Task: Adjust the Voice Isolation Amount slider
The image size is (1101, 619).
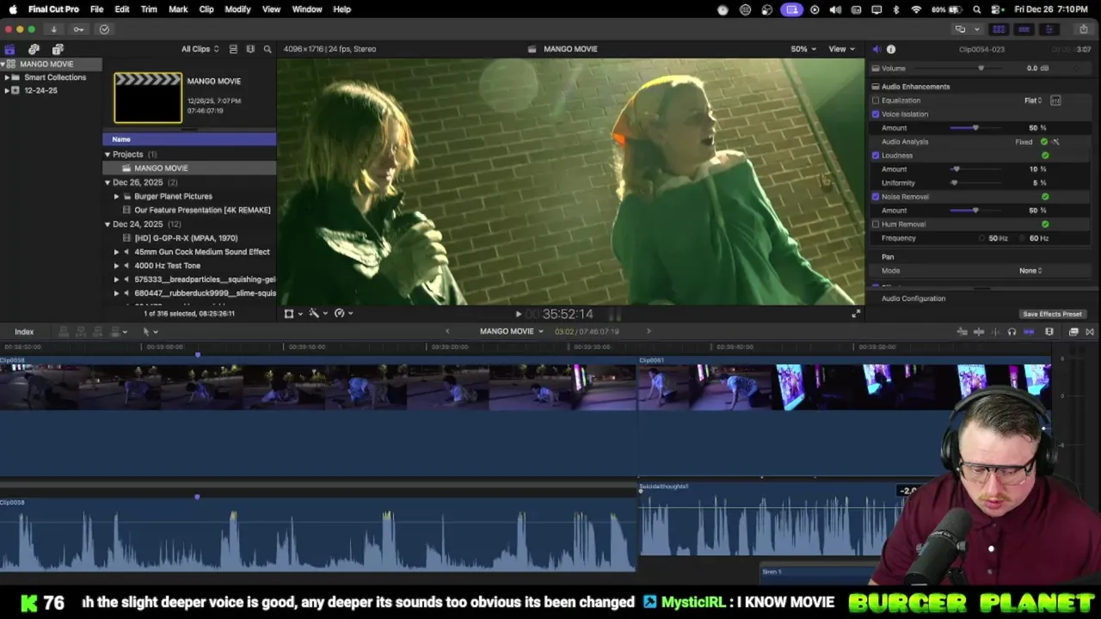Action: pos(976,128)
